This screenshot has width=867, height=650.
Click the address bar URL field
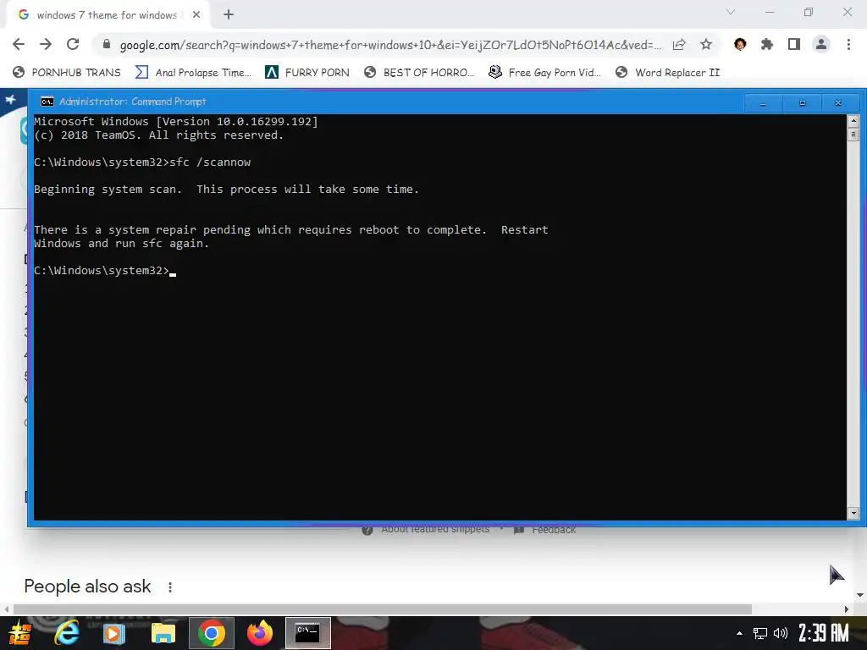tap(389, 45)
